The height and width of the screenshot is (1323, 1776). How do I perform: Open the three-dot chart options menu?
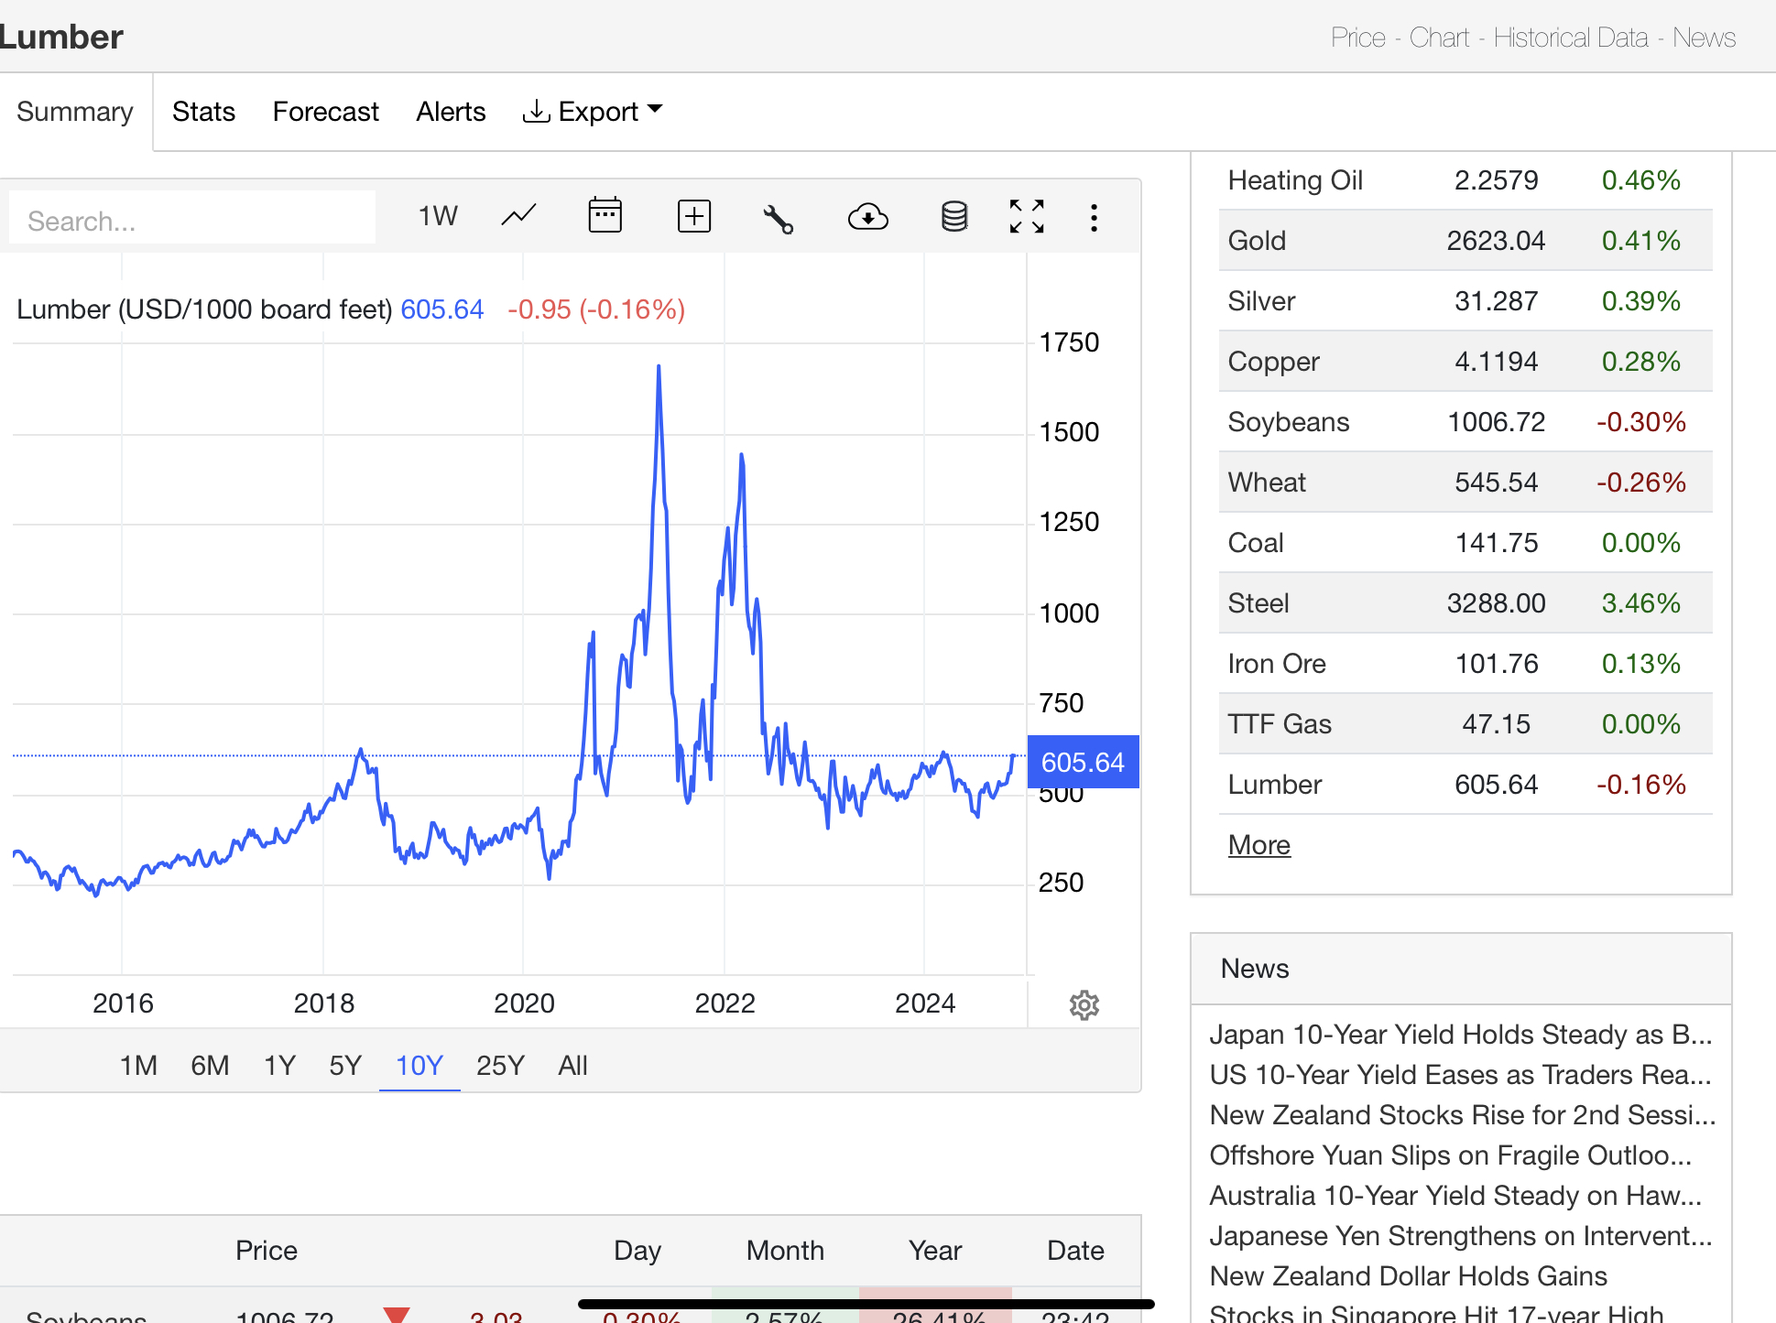pos(1094,217)
